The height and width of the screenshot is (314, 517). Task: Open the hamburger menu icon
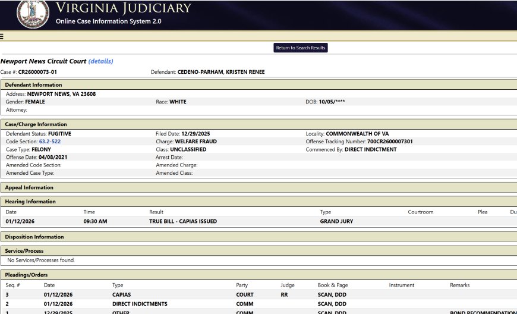coord(2,36)
